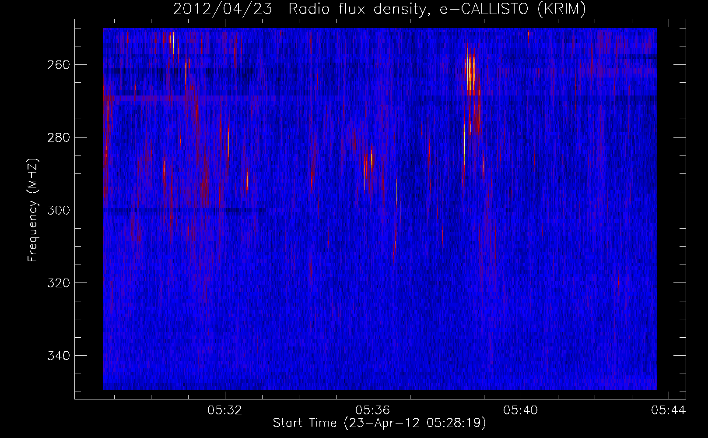Click the 'Start Time (23-Apr-12 05:28:19)' label

click(379, 423)
